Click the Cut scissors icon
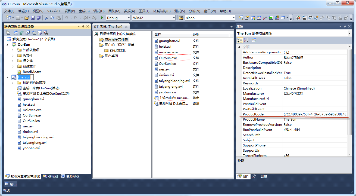Viewport: 356px width, 196px height. click(46, 18)
